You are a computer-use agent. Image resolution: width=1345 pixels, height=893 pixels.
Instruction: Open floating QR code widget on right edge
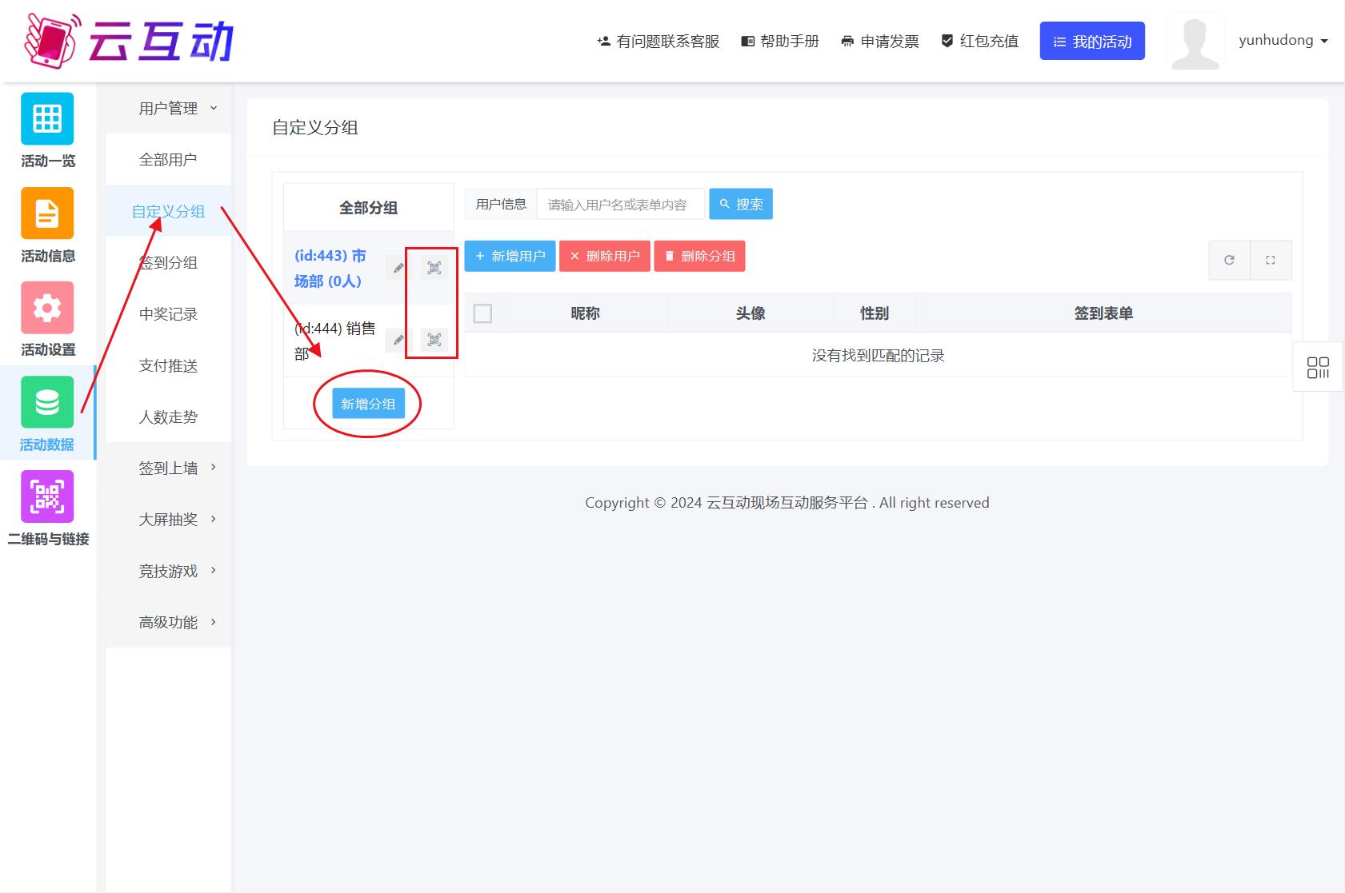click(x=1317, y=367)
